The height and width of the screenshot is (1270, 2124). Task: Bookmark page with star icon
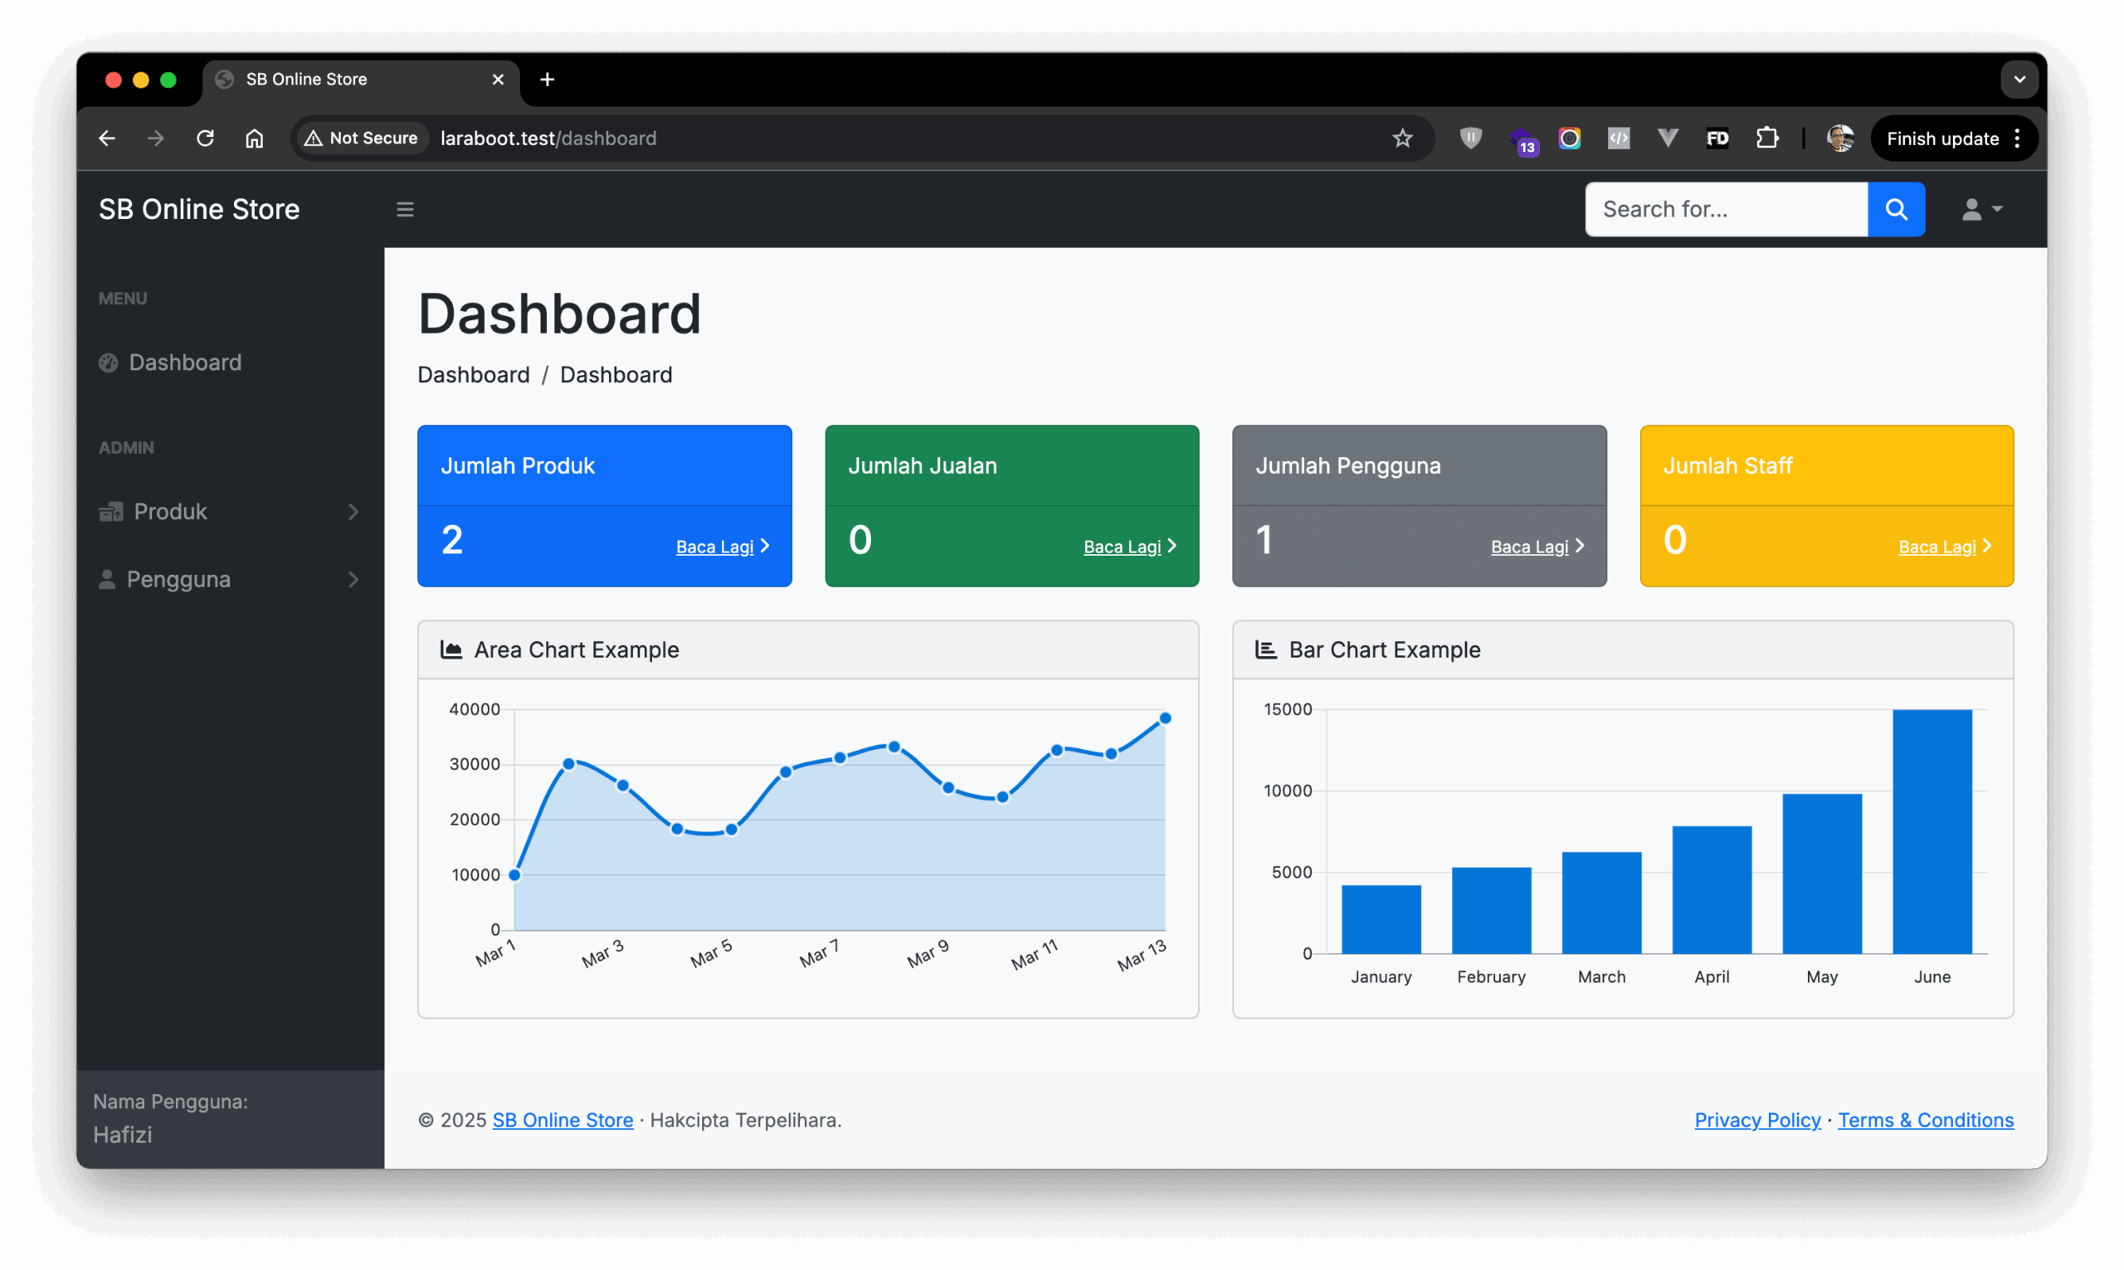(1401, 139)
